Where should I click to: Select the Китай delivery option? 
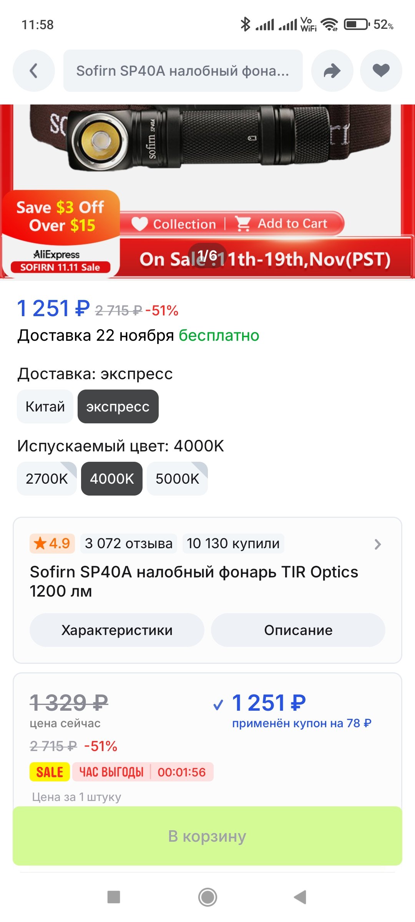pos(45,406)
